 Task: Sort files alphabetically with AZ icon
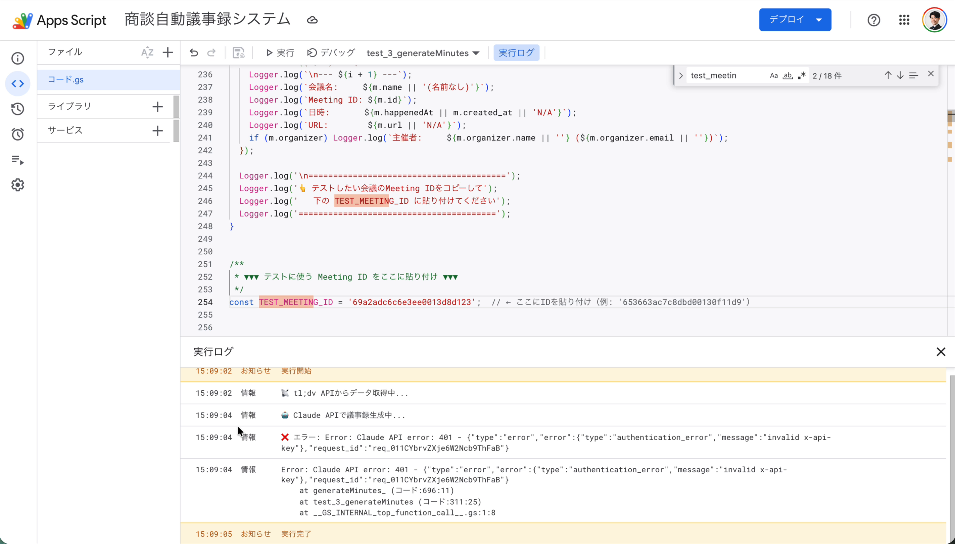147,52
